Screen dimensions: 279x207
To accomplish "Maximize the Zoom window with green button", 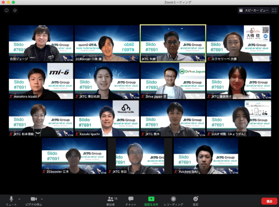I will (x=13, y=2).
